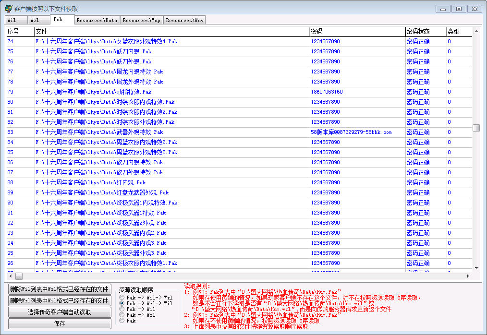Screen dimensions: 487x335
Task: Click the horizontal scrollbar right arrow
Action: coord(468,276)
